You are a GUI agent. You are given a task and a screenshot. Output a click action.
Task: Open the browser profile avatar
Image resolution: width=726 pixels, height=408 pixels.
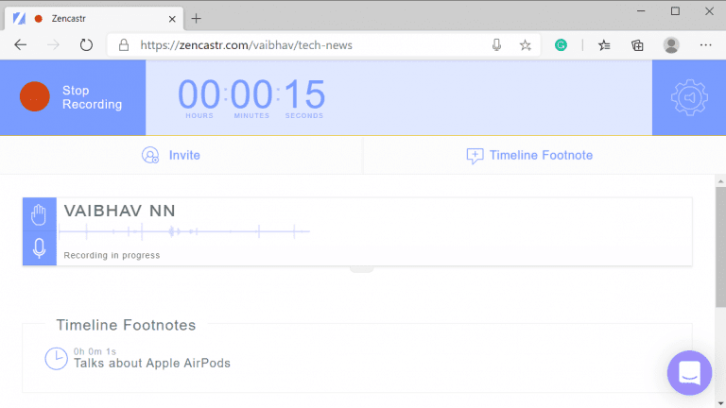[x=671, y=45]
